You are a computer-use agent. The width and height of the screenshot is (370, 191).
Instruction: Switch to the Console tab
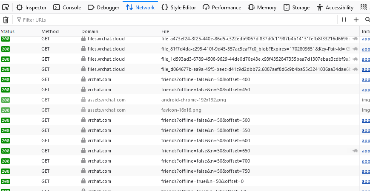point(67,8)
